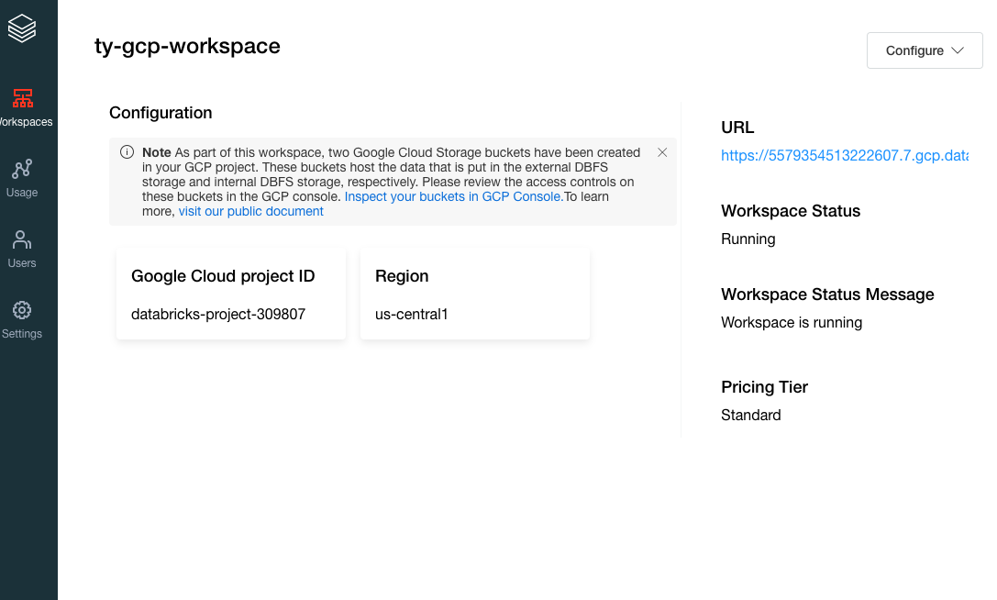The width and height of the screenshot is (997, 600).
Task: Click the Workspace Status Message heading
Action: [x=827, y=294]
